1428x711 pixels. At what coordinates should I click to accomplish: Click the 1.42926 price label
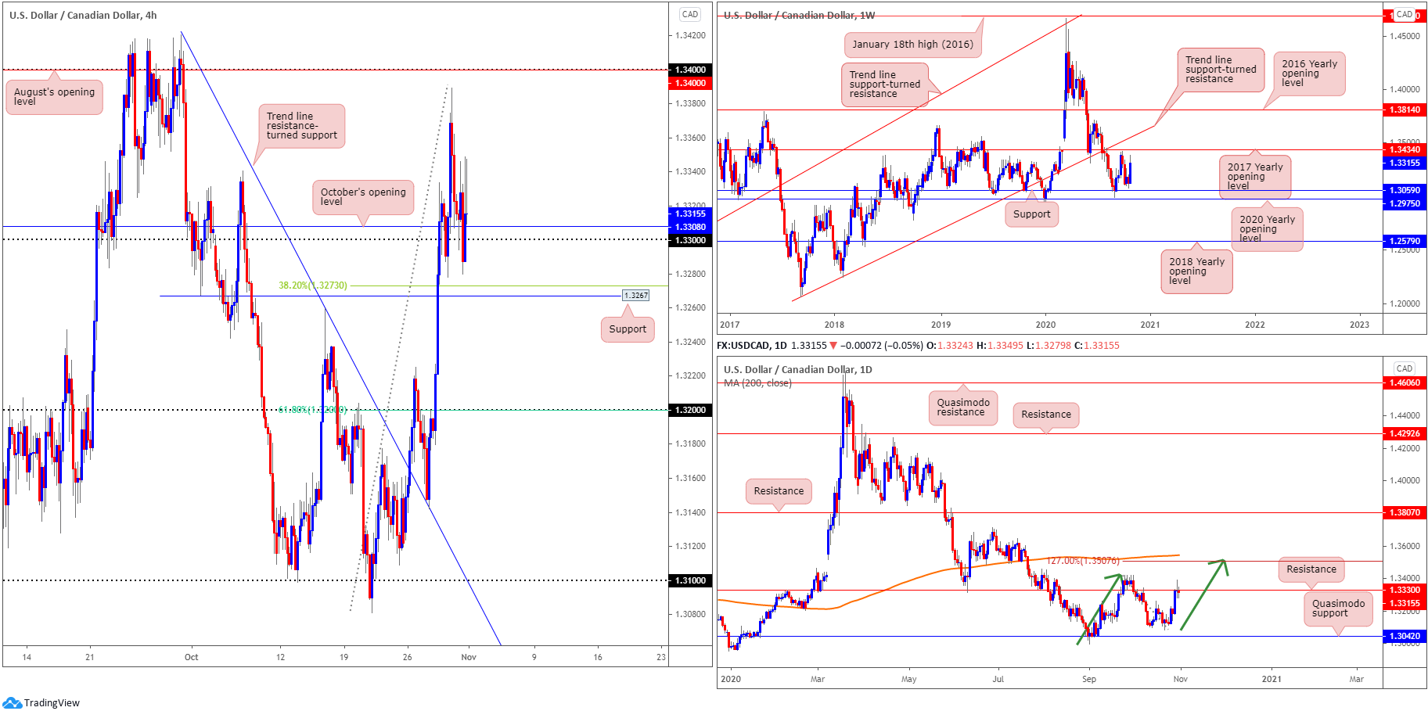[x=1404, y=433]
